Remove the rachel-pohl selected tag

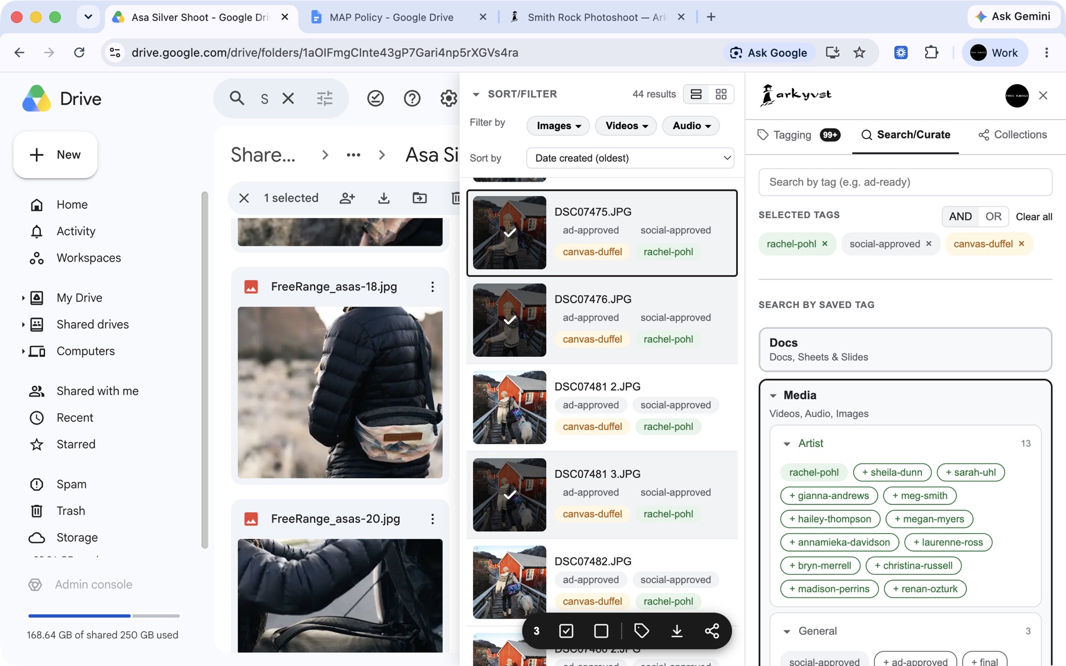click(x=825, y=244)
